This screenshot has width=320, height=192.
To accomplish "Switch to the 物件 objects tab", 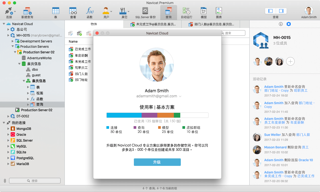I will [x=94, y=24].
